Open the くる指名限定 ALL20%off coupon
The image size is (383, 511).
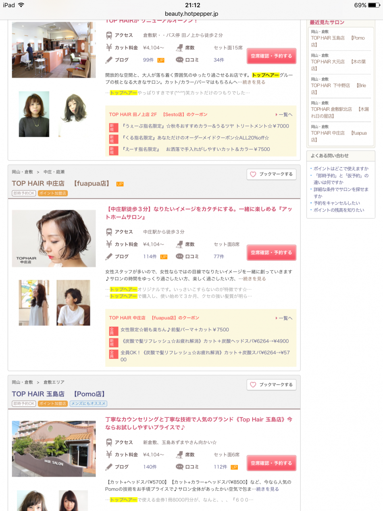point(195,138)
